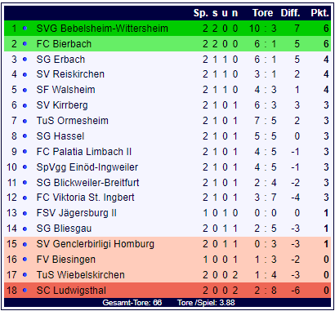The width and height of the screenshot is (335, 311).
Task: Click the Diff. column header
Action: pos(290,13)
